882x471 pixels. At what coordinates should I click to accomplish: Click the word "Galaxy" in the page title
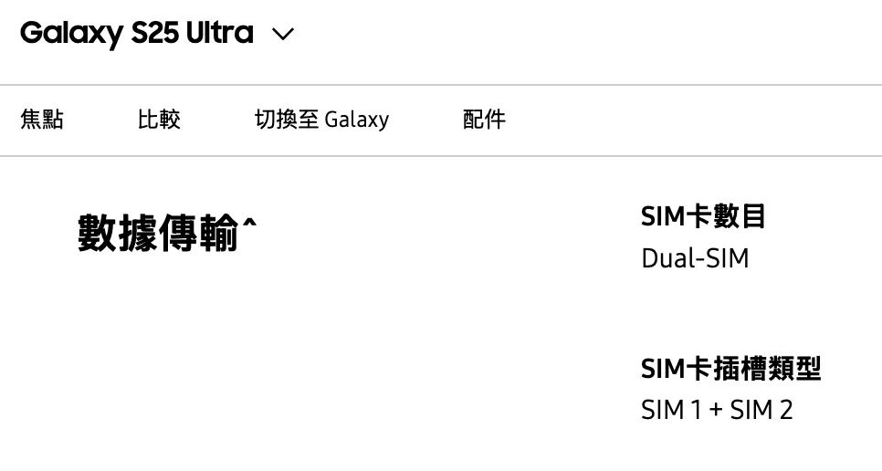70,34
